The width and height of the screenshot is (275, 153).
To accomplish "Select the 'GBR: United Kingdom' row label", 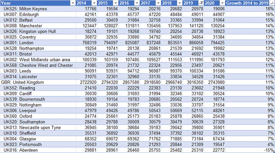I will (23, 82).
